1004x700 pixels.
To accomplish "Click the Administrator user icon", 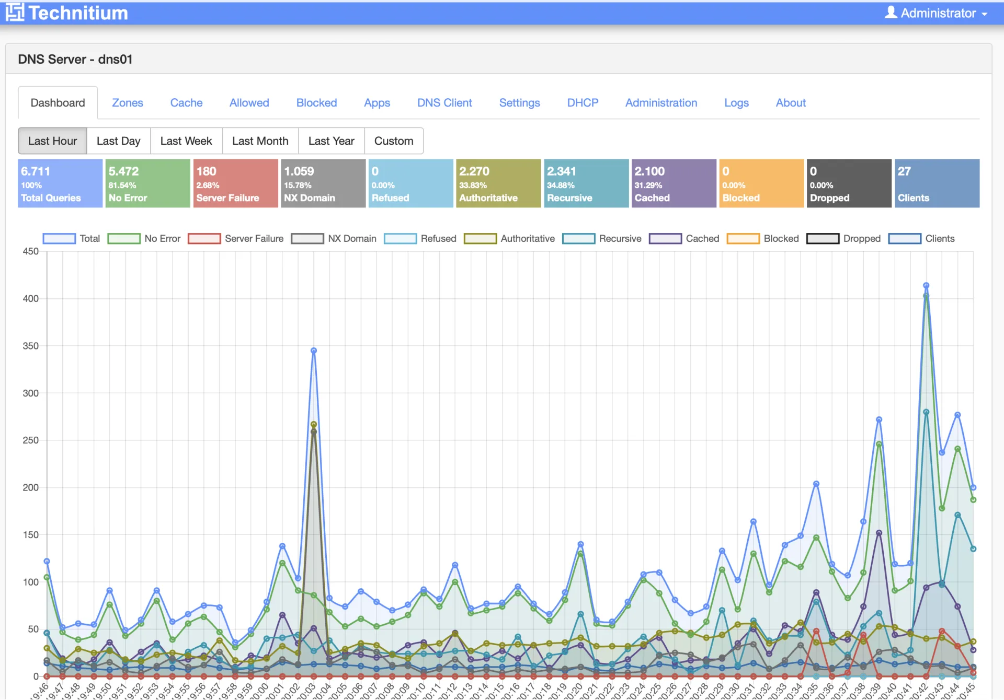I will tap(891, 13).
